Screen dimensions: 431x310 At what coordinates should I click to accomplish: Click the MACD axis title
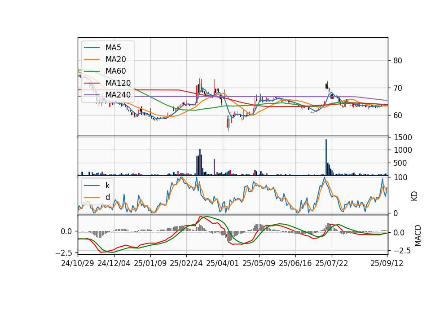[418, 235]
